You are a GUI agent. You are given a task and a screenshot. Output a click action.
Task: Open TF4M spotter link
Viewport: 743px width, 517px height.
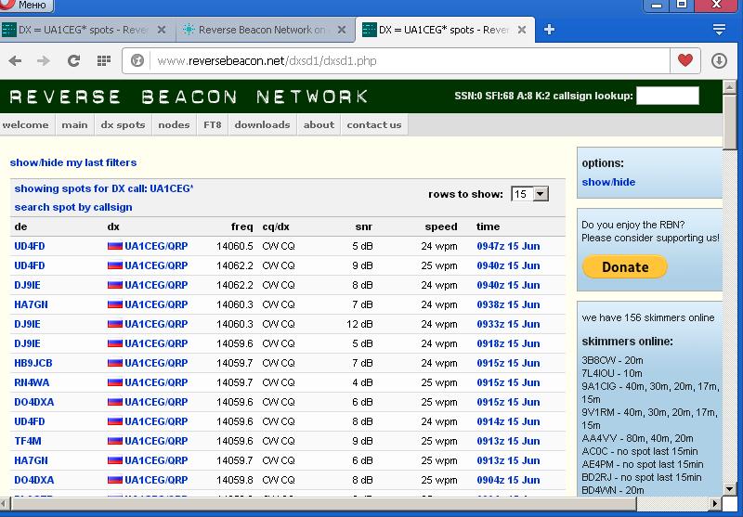pyautogui.click(x=28, y=441)
